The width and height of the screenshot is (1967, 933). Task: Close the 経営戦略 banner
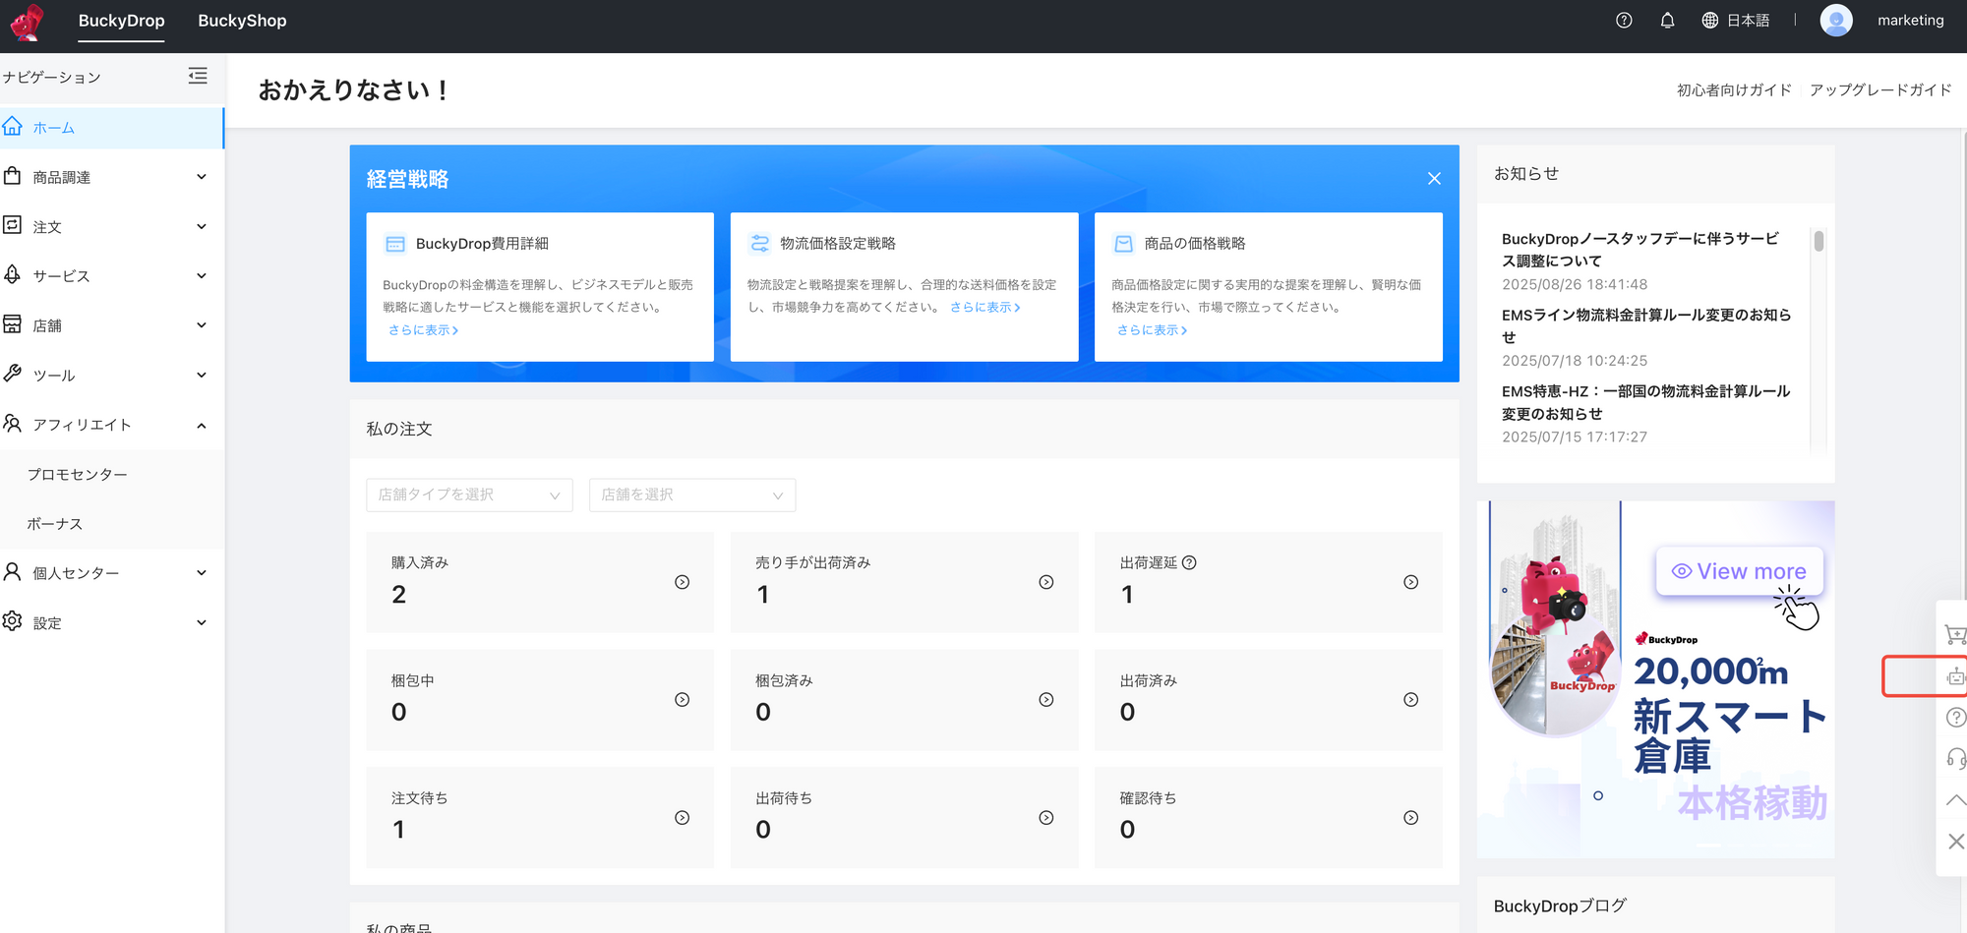tap(1434, 178)
